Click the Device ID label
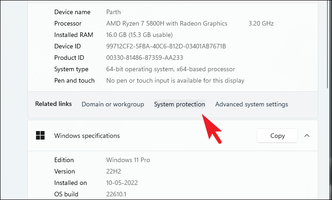 coord(67,46)
